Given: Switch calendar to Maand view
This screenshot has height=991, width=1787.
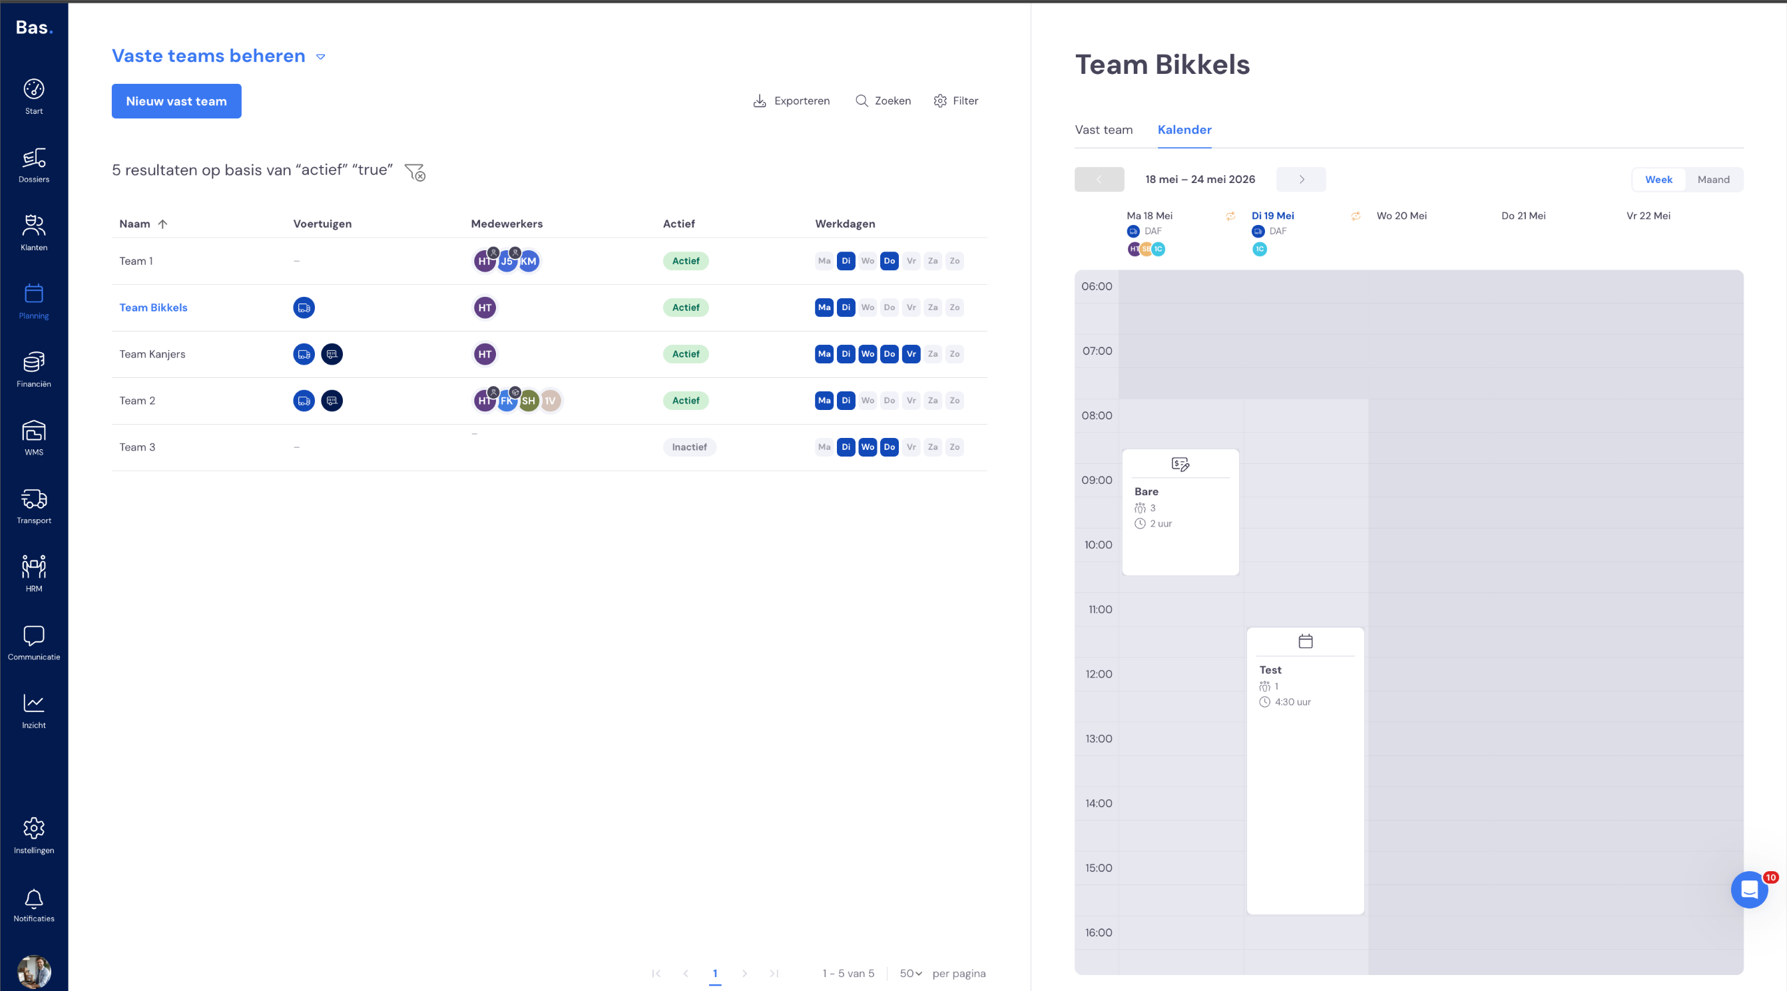Looking at the screenshot, I should [x=1713, y=180].
